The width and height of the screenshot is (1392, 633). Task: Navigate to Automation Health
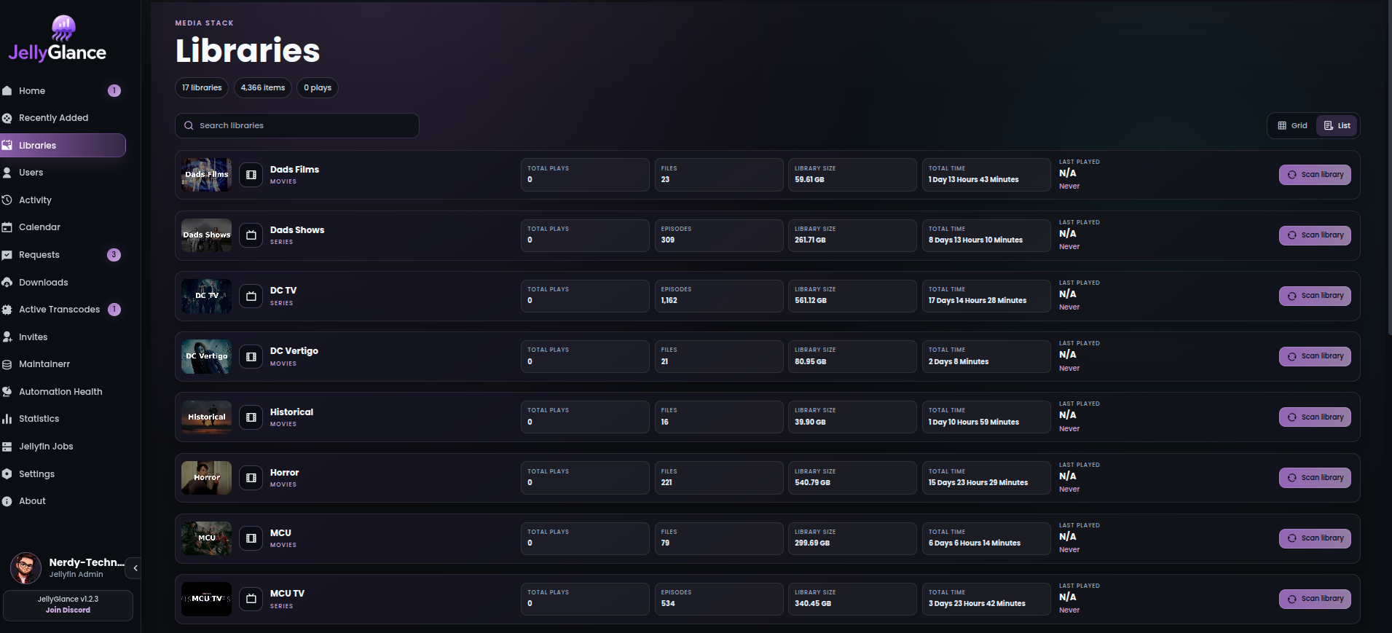(x=60, y=392)
